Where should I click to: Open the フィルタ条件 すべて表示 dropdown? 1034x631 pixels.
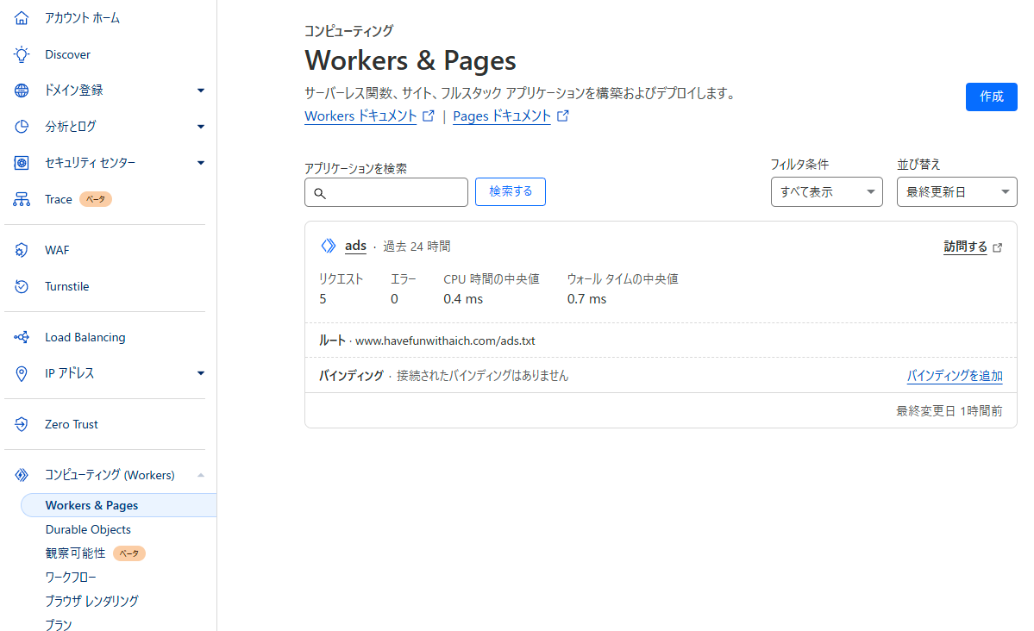coord(826,192)
